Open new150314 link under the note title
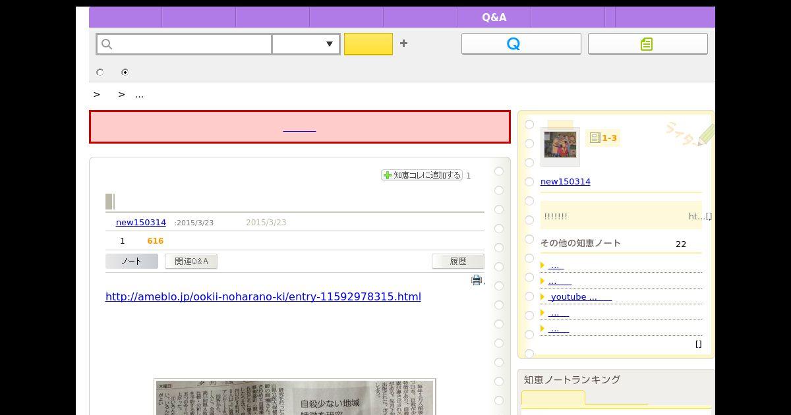The height and width of the screenshot is (415, 791). pos(141,223)
